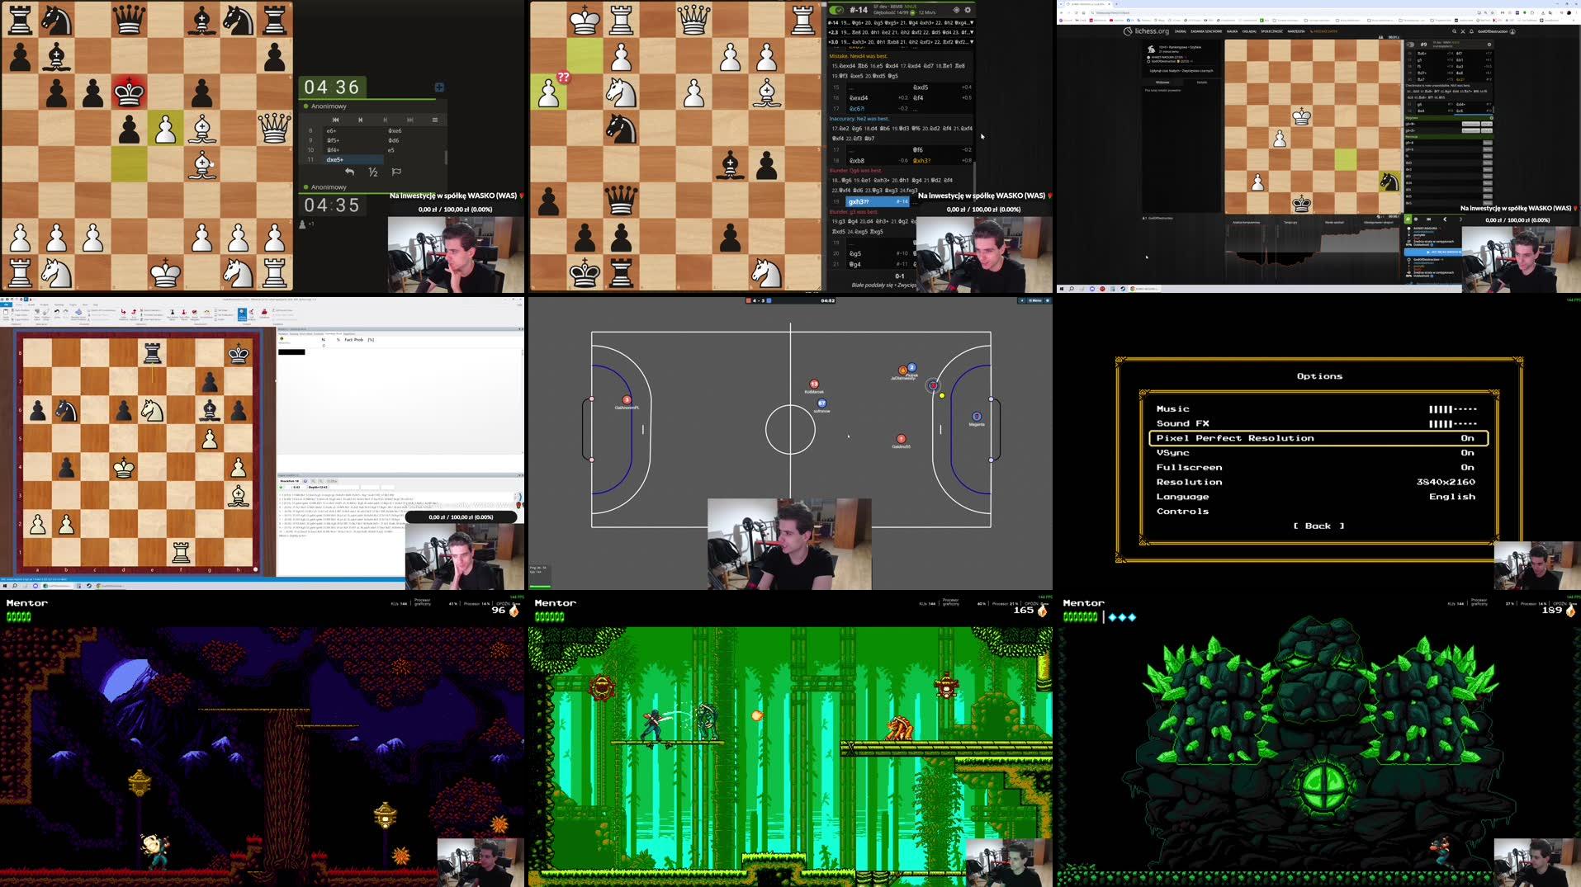Open the NARZĘDZIA menu on lichess
This screenshot has width=1581, height=887.
[x=1296, y=31]
